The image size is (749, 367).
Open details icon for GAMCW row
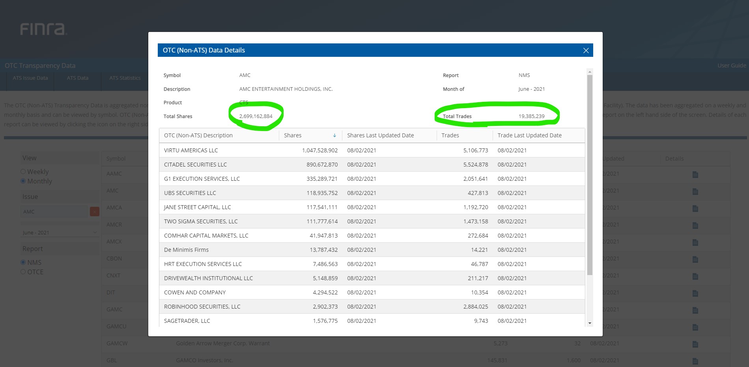pyautogui.click(x=695, y=344)
